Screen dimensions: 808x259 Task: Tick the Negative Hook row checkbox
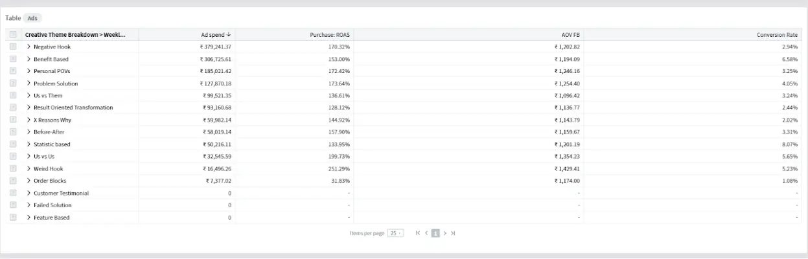click(13, 47)
